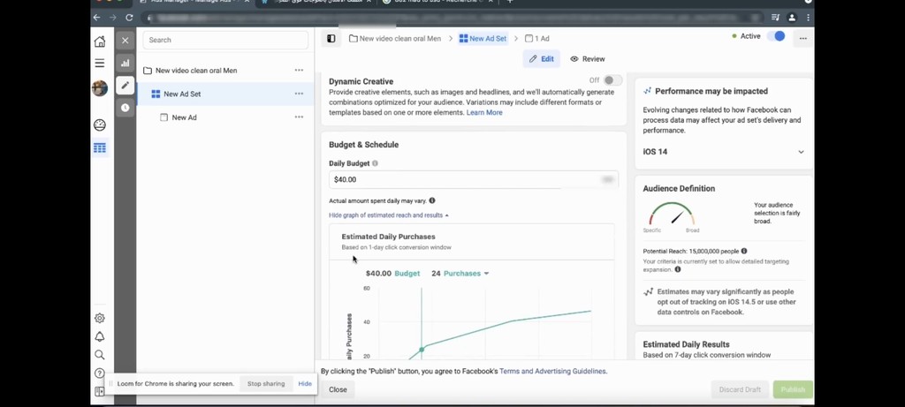Switch to Edit mode
The image size is (905, 407).
click(x=542, y=59)
